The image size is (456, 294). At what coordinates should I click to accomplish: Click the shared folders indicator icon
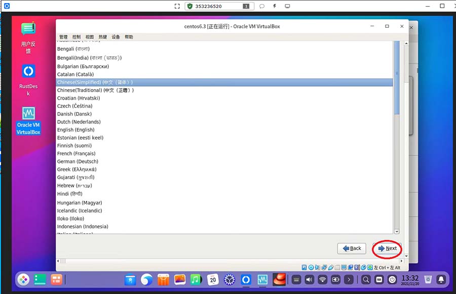337,267
